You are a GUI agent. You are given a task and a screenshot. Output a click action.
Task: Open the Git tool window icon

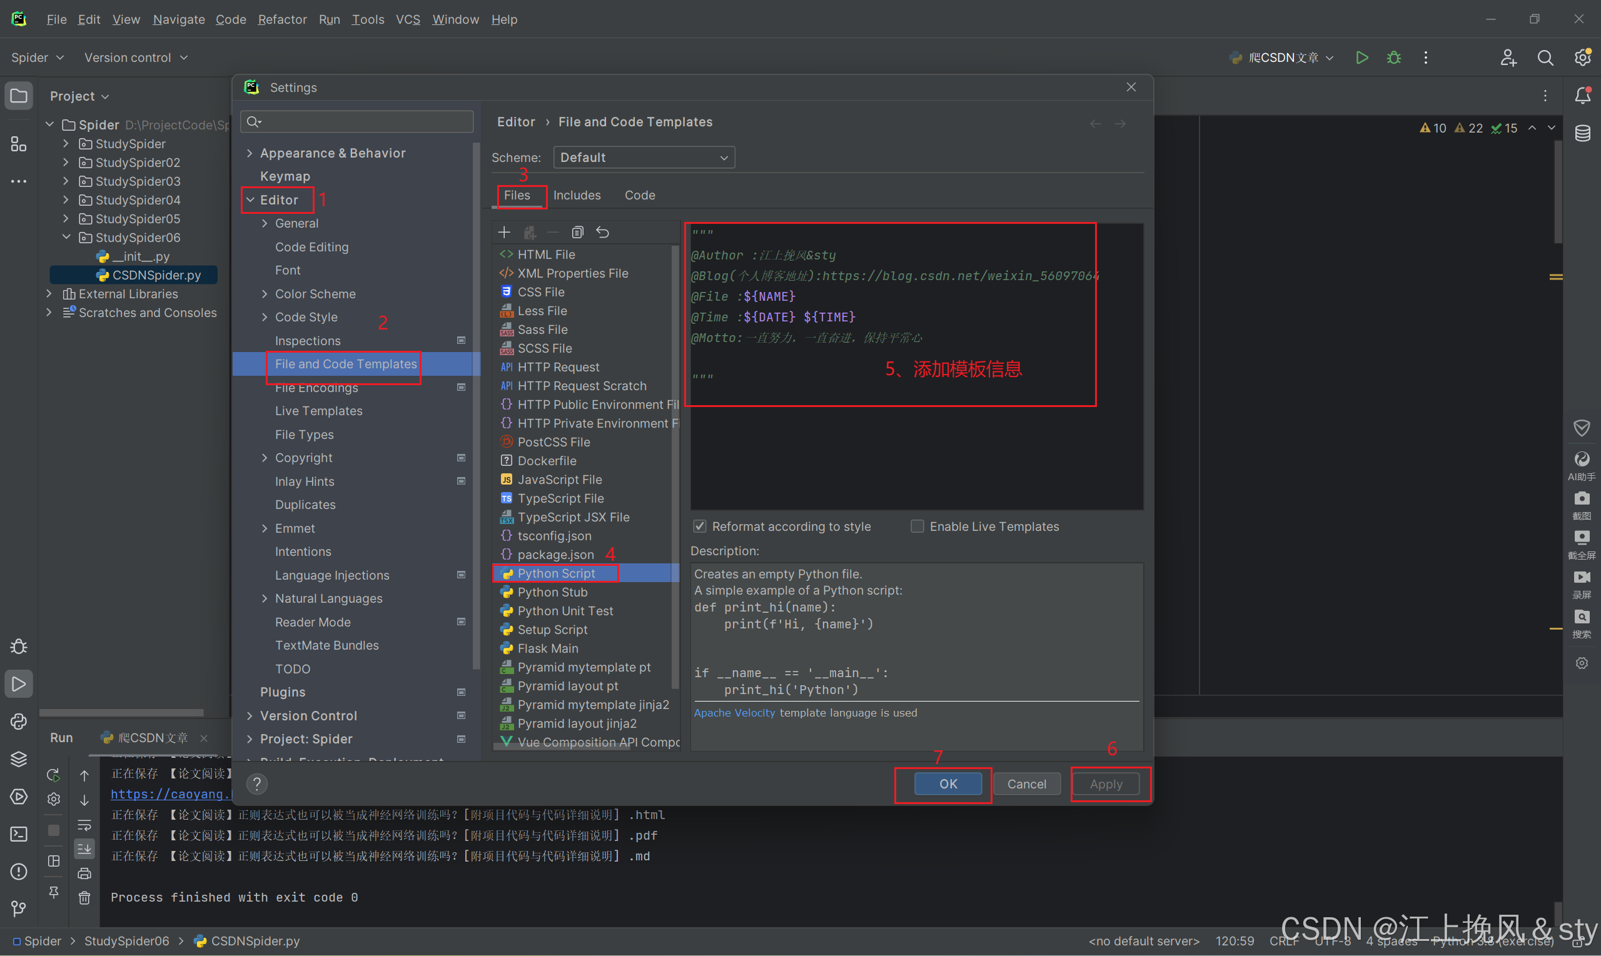(x=19, y=908)
